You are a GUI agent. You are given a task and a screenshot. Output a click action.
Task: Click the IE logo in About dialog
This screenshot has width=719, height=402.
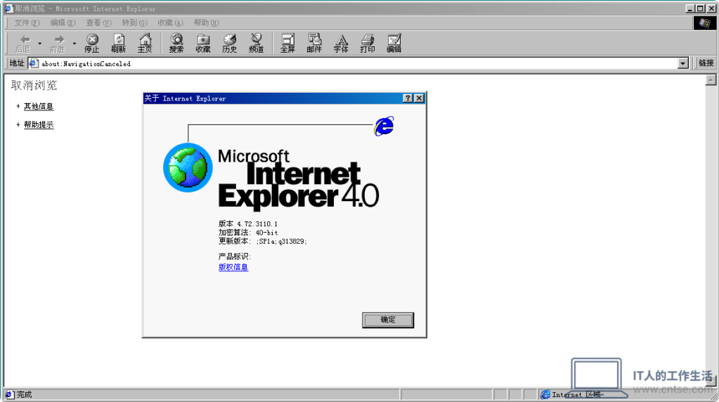(384, 126)
